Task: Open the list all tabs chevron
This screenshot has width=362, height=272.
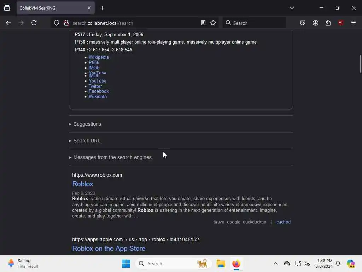Action: [x=292, y=8]
